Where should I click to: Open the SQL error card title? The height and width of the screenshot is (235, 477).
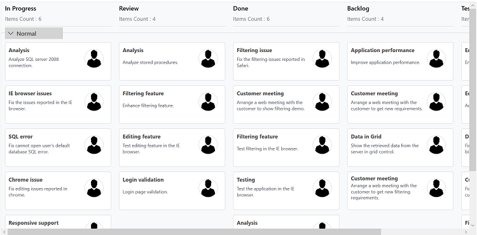[21, 137]
